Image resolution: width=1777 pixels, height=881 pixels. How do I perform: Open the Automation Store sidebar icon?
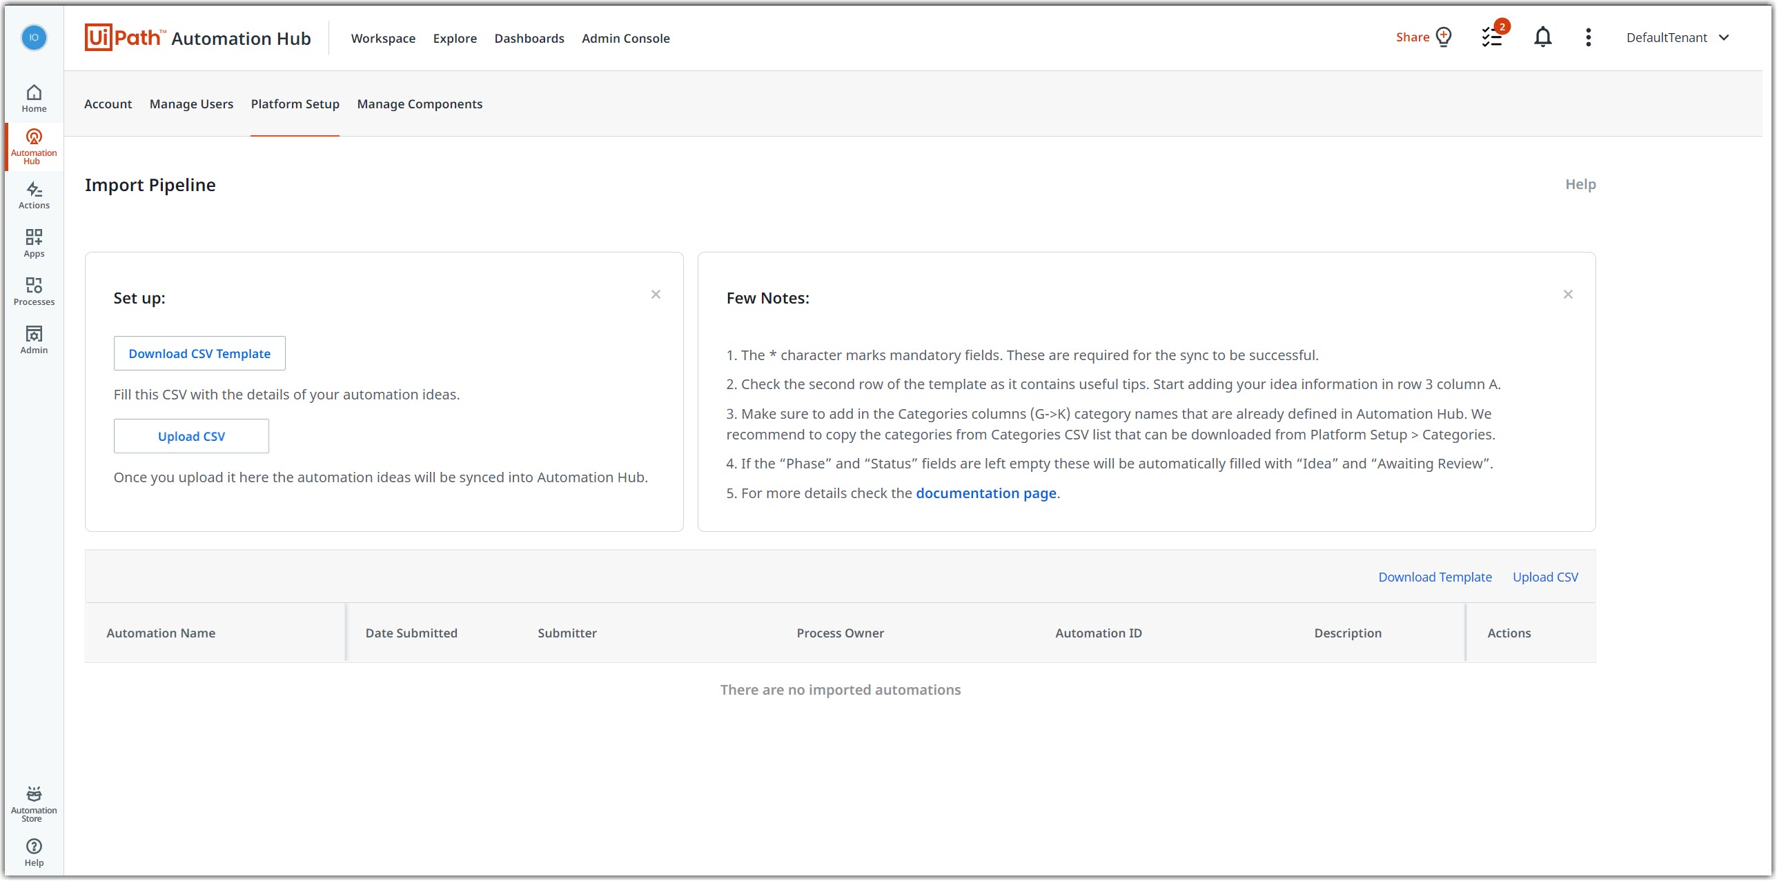tap(34, 804)
